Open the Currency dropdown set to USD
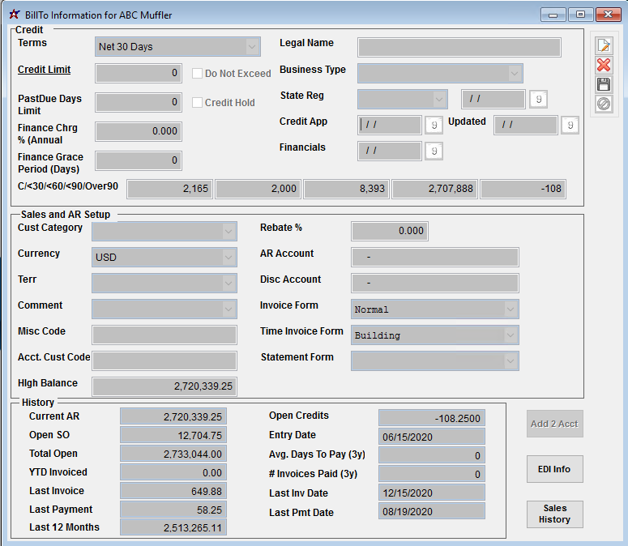The image size is (628, 546). point(229,258)
